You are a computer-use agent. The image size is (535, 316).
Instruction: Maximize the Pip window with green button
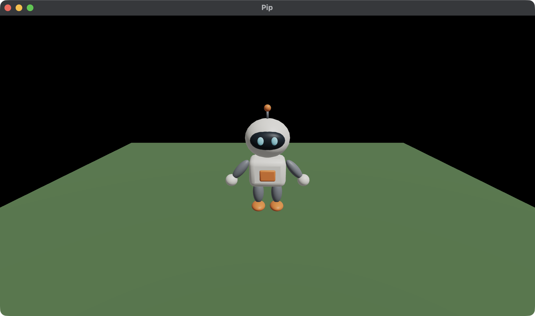coord(30,8)
